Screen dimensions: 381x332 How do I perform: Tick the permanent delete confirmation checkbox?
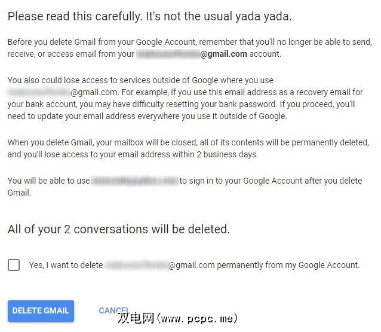[14, 265]
